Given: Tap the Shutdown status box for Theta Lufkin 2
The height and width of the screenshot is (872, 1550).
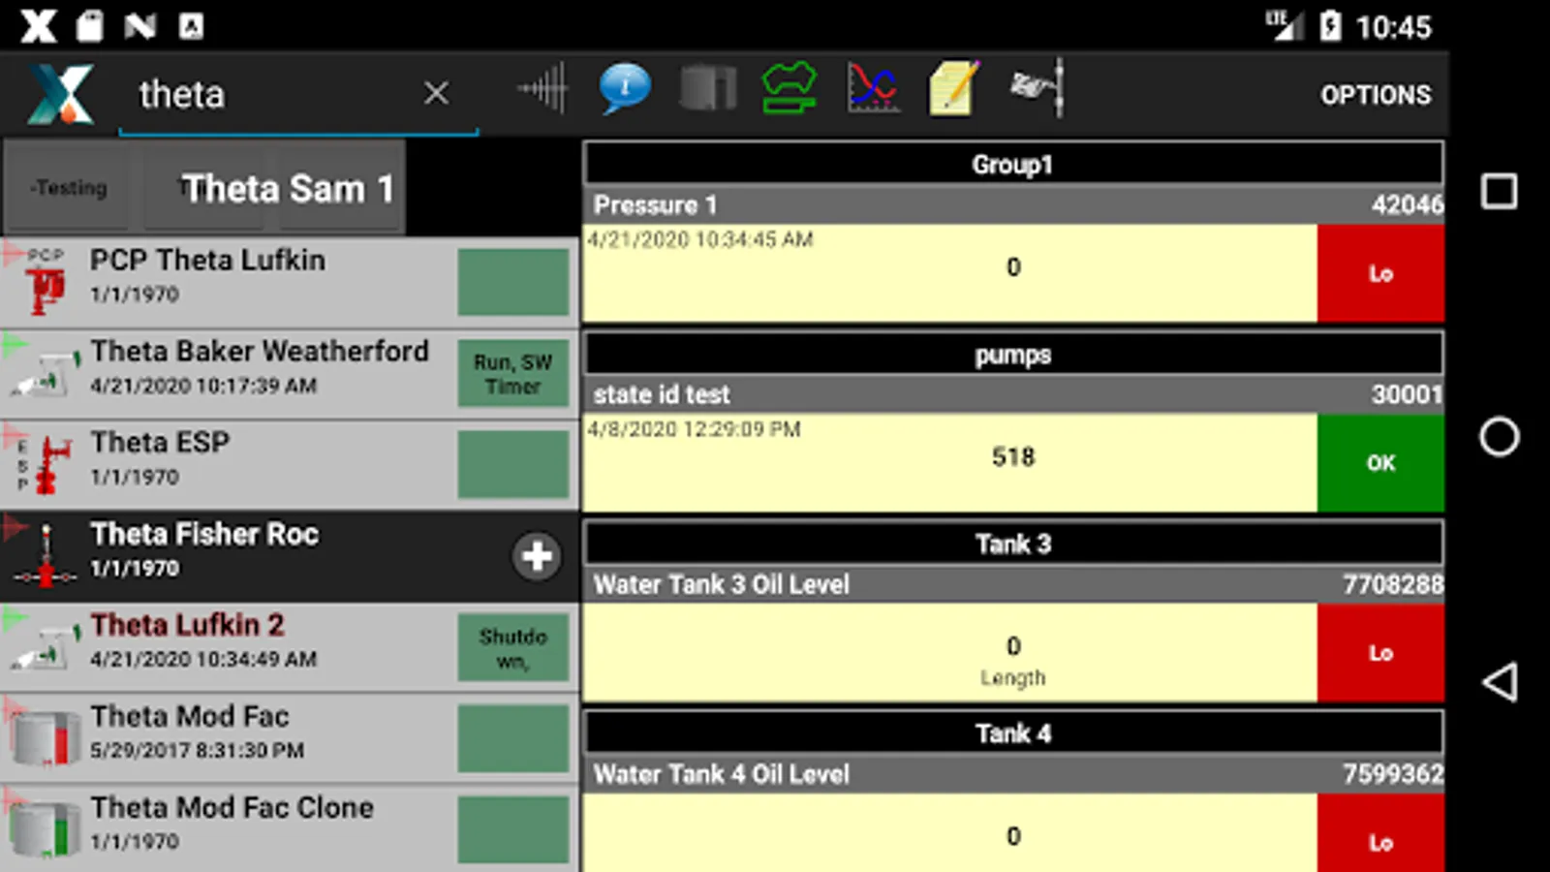Looking at the screenshot, I should (x=513, y=648).
